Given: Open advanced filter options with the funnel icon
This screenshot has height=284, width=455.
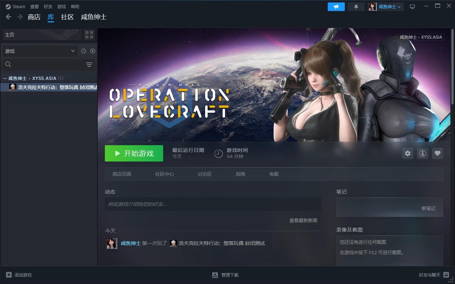Looking at the screenshot, I should [89, 64].
